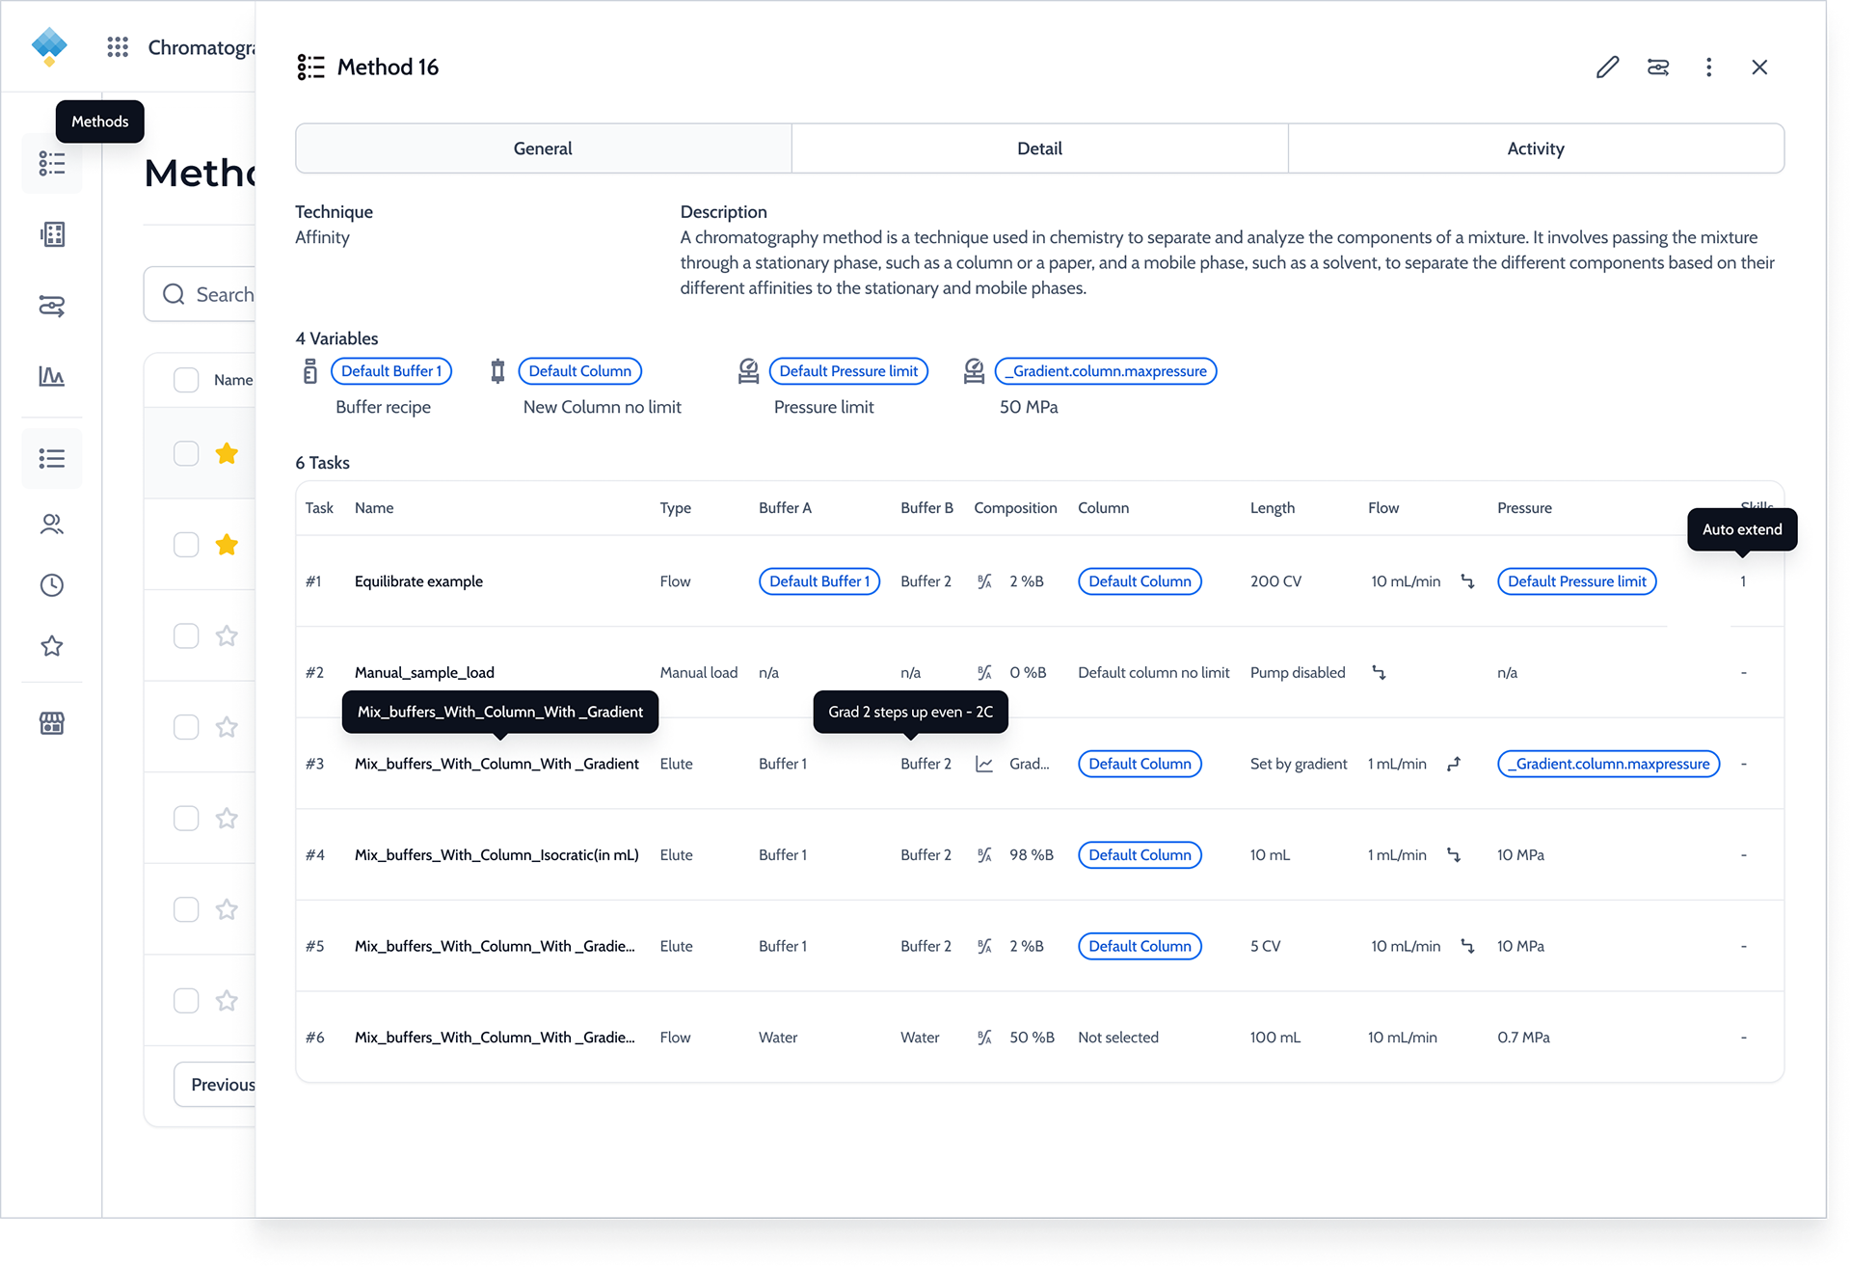Open the history clock sidebar icon
Image resolution: width=1851 pixels, height=1268 pixels.
coord(52,585)
